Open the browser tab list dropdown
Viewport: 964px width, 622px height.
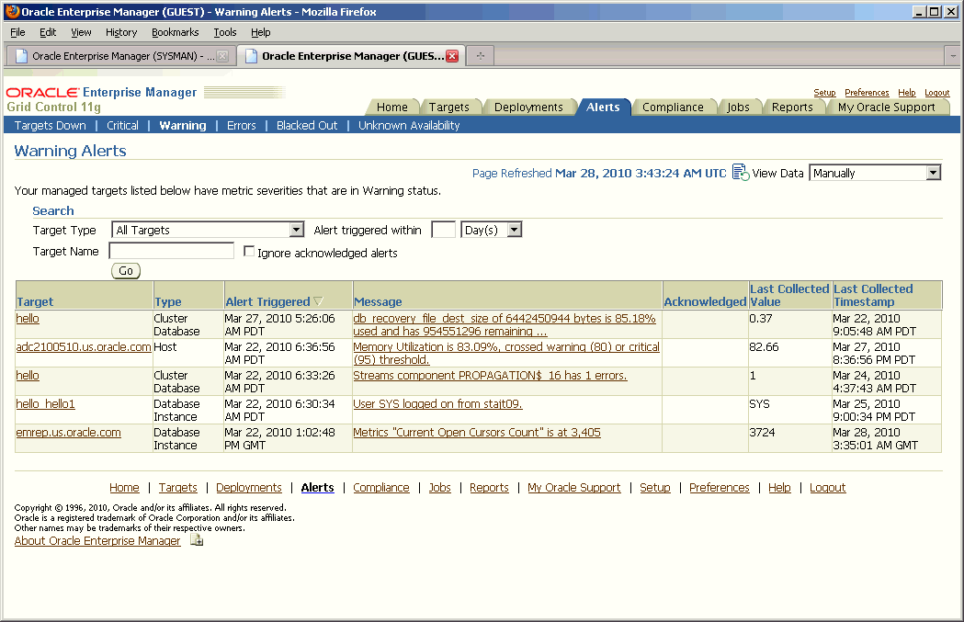pos(953,56)
